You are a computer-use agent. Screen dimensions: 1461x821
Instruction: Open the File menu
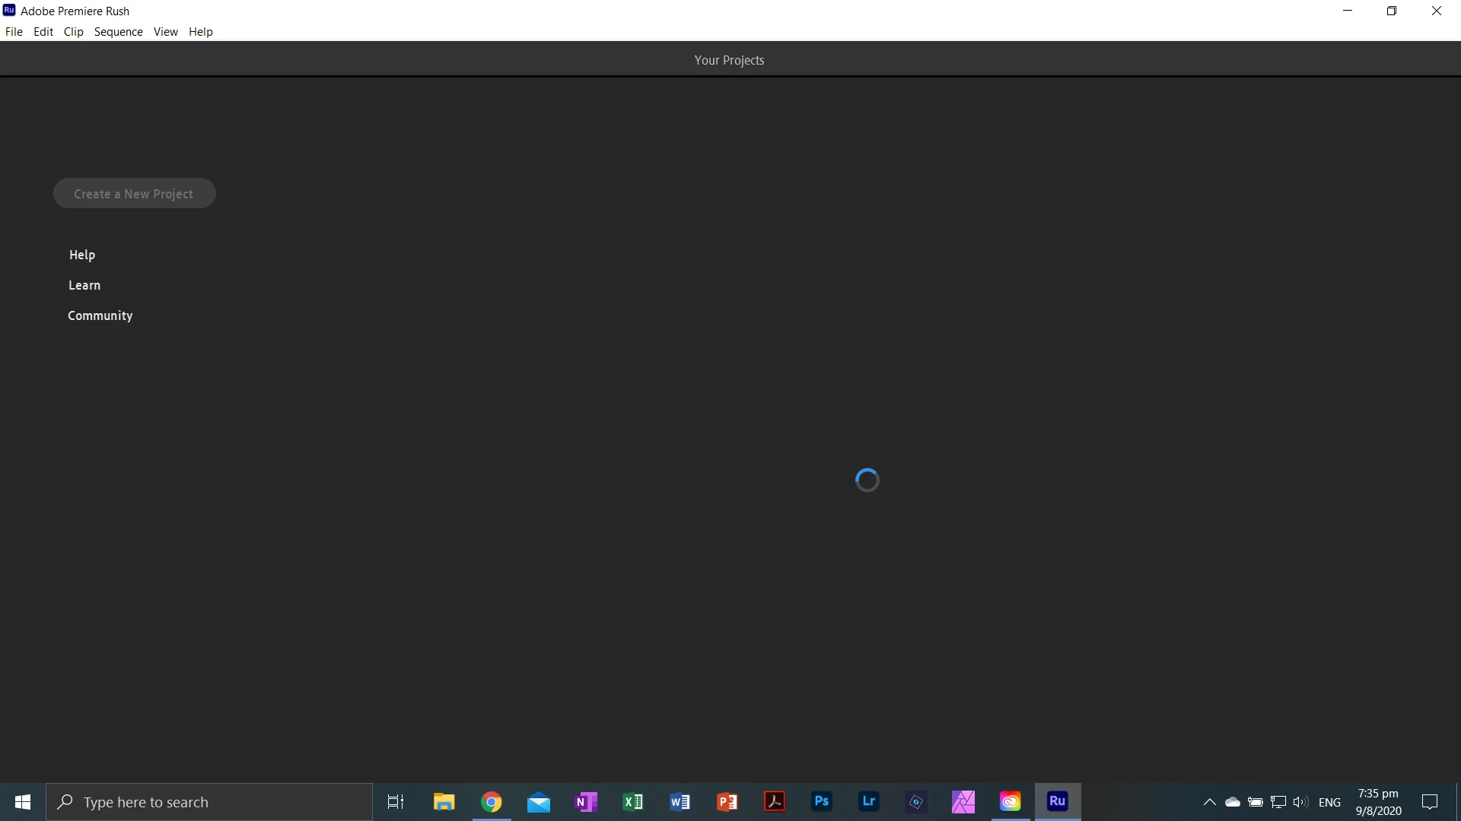(x=14, y=31)
